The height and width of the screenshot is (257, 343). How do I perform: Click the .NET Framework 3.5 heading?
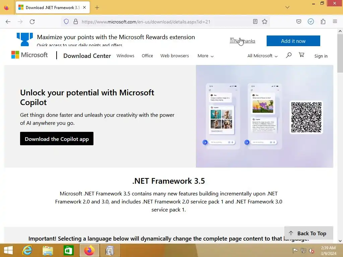pos(169,181)
